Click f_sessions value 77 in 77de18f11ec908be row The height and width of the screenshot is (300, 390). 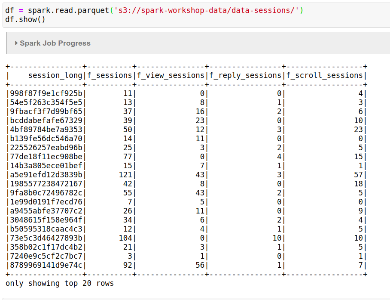(x=128, y=157)
